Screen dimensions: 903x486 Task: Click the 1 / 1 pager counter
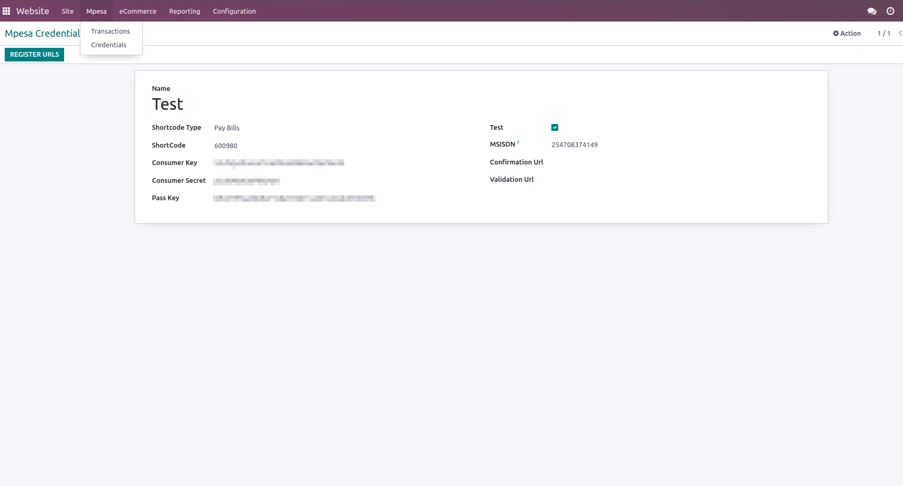point(884,33)
